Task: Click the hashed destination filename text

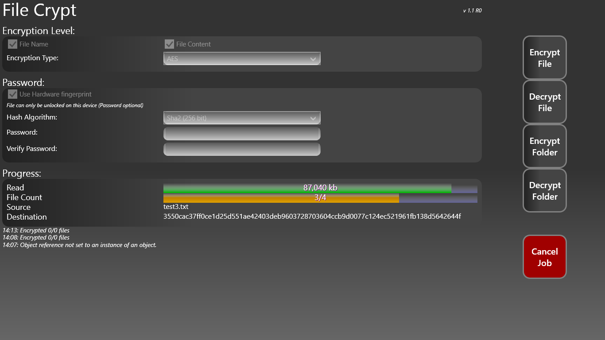Action: point(312,216)
